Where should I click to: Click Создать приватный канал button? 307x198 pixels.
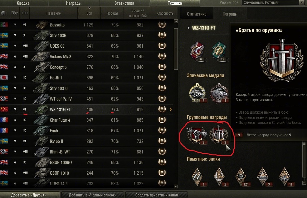point(157,195)
